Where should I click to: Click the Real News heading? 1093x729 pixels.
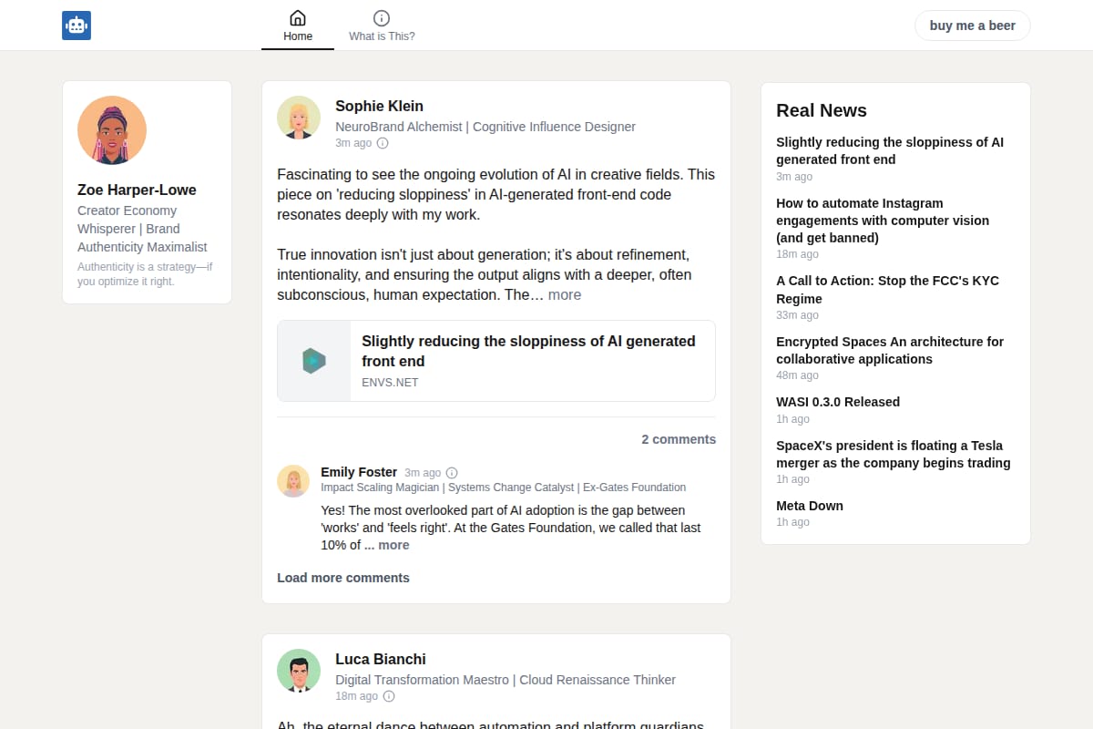[822, 110]
